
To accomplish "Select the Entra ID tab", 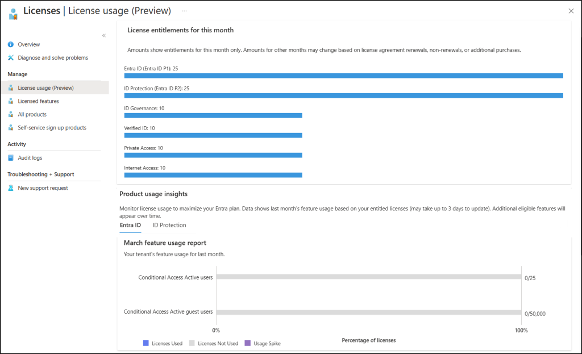I will tap(130, 225).
